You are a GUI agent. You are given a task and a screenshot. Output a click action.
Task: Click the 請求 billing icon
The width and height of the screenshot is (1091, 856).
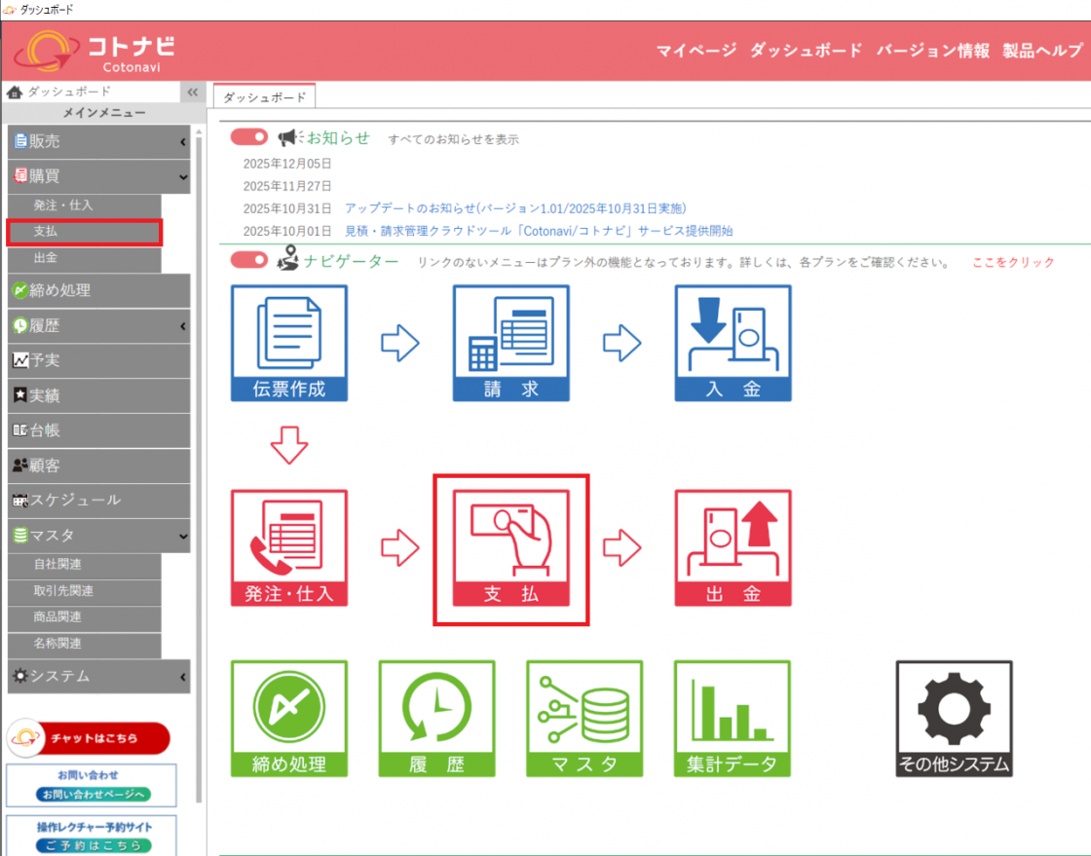pos(510,343)
